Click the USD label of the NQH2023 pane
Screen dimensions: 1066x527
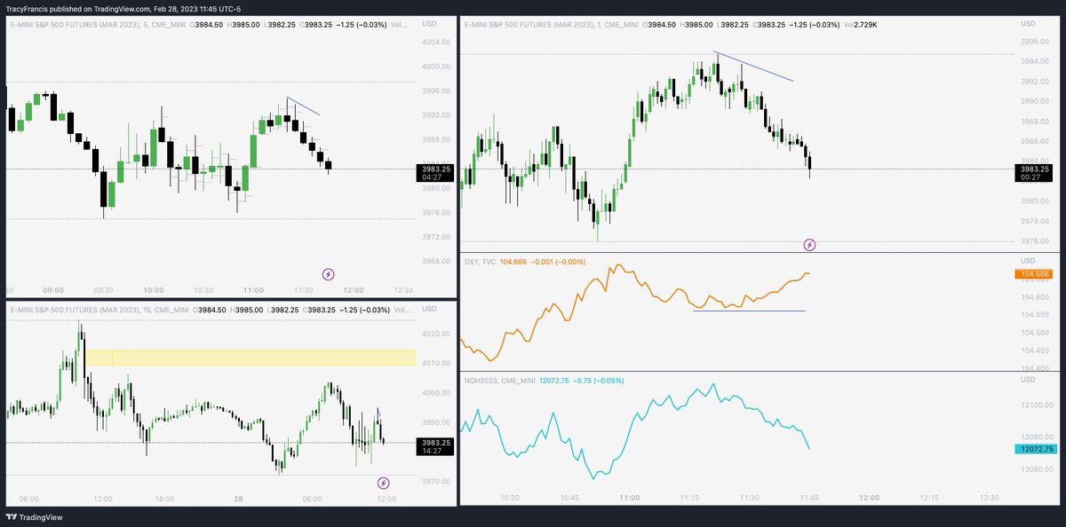click(x=1030, y=379)
